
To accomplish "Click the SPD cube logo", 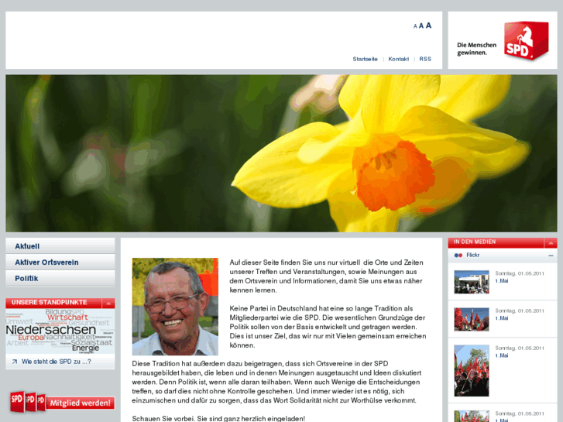I will coord(526,40).
